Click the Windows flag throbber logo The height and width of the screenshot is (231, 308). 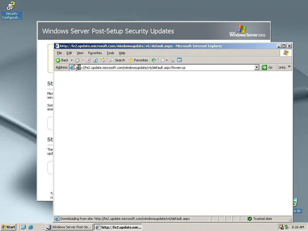tap(286, 53)
